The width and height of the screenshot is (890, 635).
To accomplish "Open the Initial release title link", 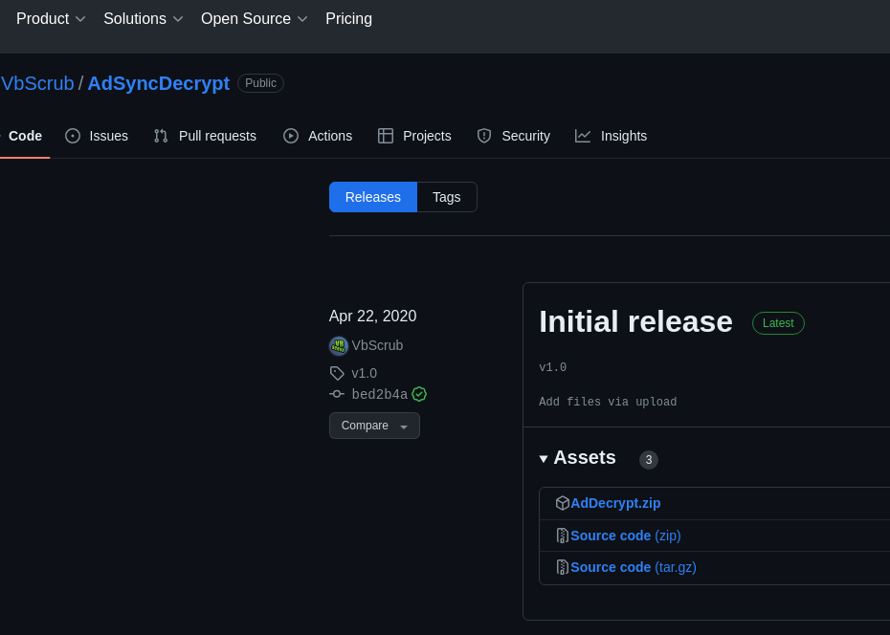I will pos(635,322).
